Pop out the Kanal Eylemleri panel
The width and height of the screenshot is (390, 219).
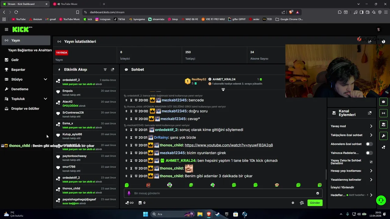(x=370, y=113)
